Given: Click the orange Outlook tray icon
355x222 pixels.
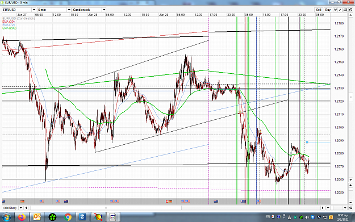Looking at the screenshot, I should (331, 217).
